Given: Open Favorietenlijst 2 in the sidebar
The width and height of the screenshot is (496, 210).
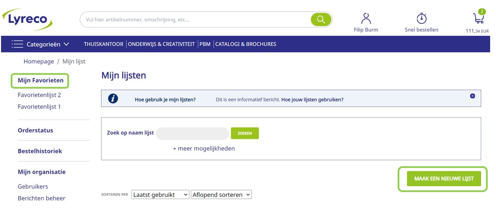Looking at the screenshot, I should pyautogui.click(x=39, y=95).
